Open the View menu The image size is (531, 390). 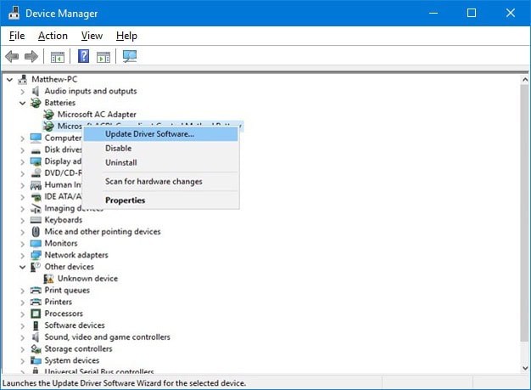coord(92,36)
